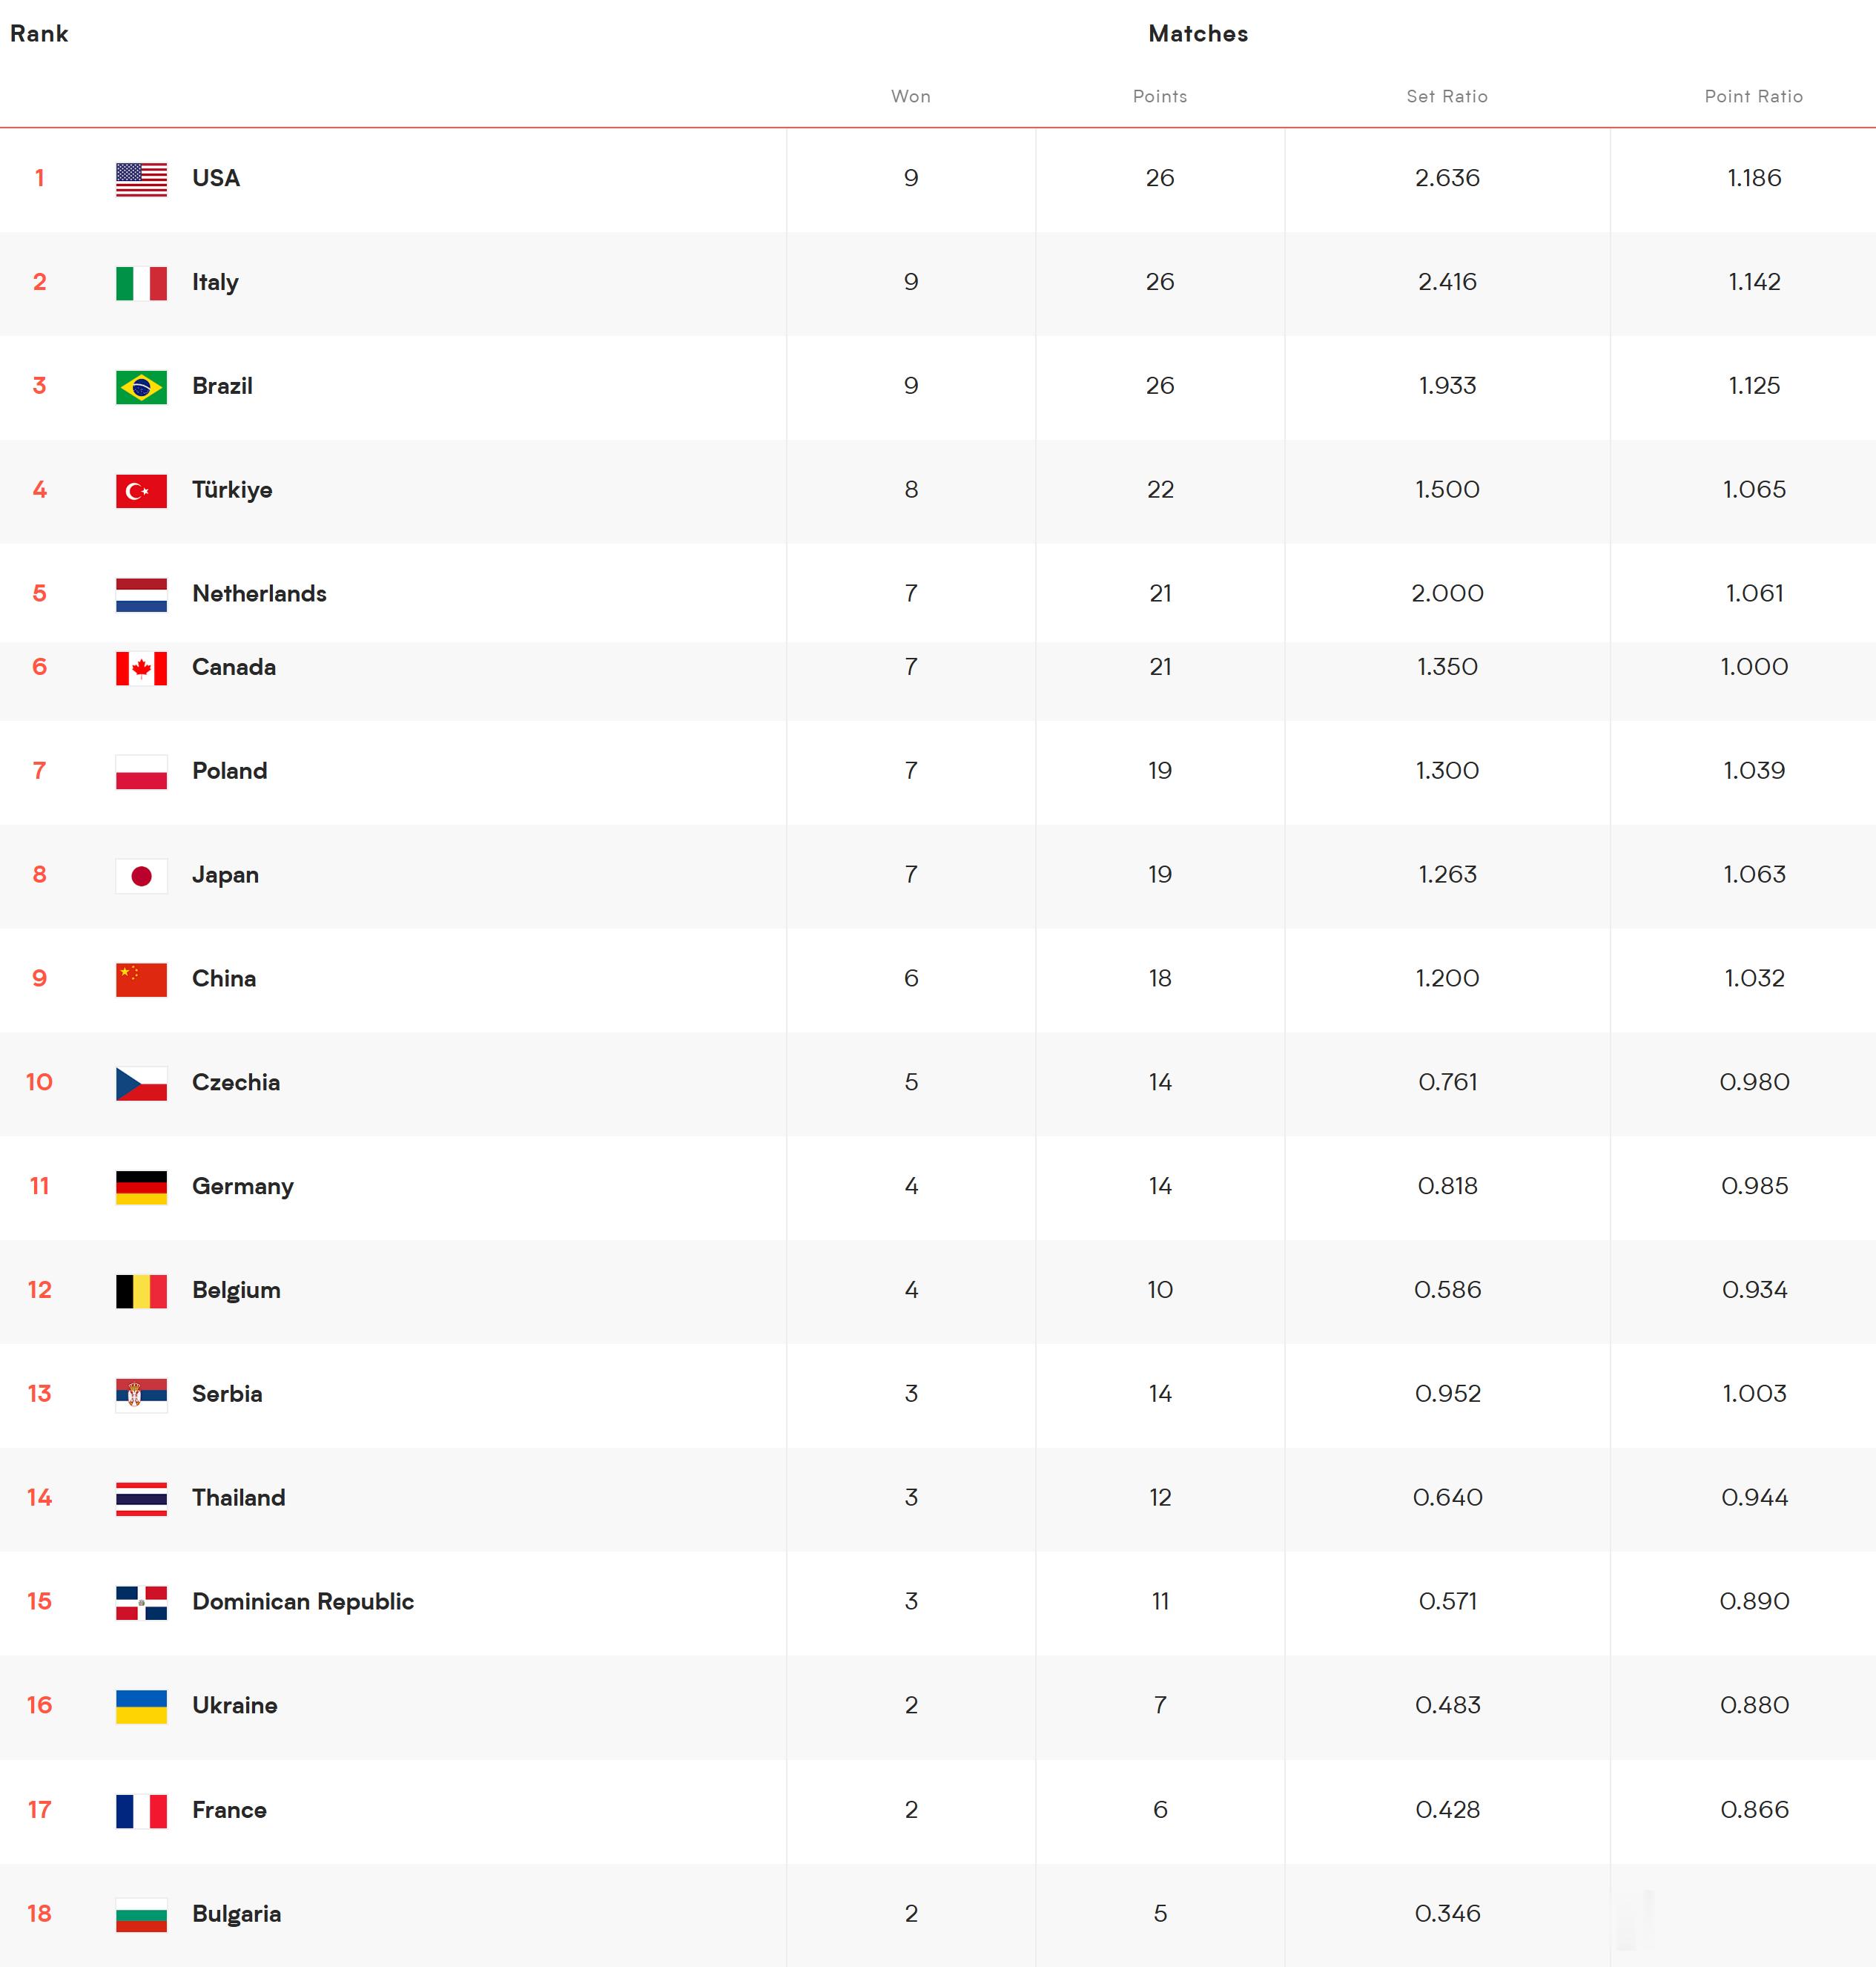The height and width of the screenshot is (1967, 1876).
Task: Open the China team name
Action: 224,978
